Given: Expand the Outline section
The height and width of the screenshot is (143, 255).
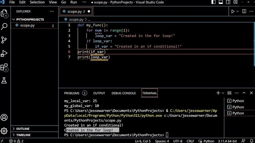Looking at the screenshot, I should 35,129.
